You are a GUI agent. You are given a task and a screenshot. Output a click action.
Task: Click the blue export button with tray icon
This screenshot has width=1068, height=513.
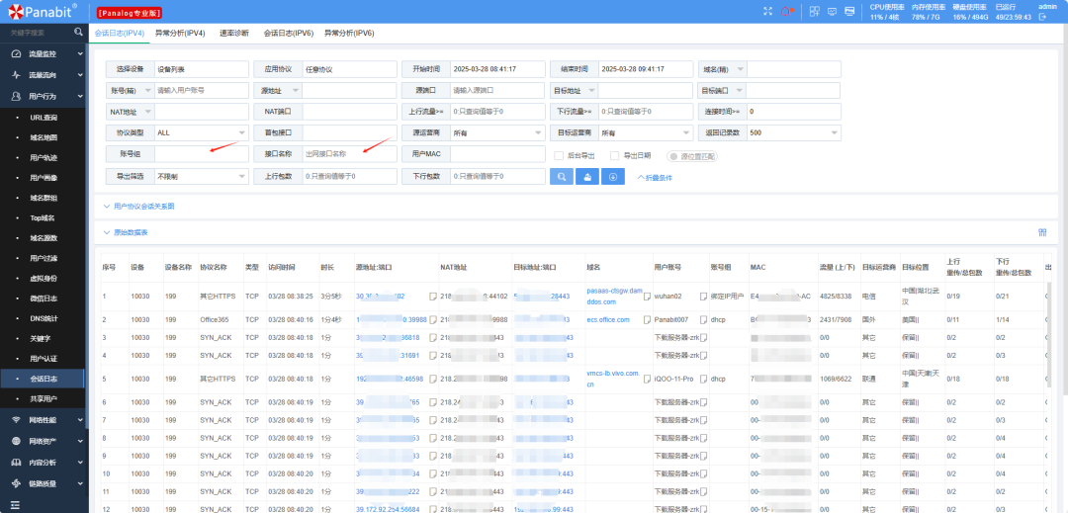[587, 176]
